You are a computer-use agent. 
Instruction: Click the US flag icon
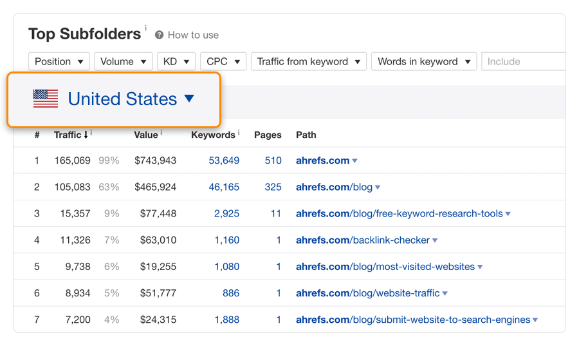[46, 99]
